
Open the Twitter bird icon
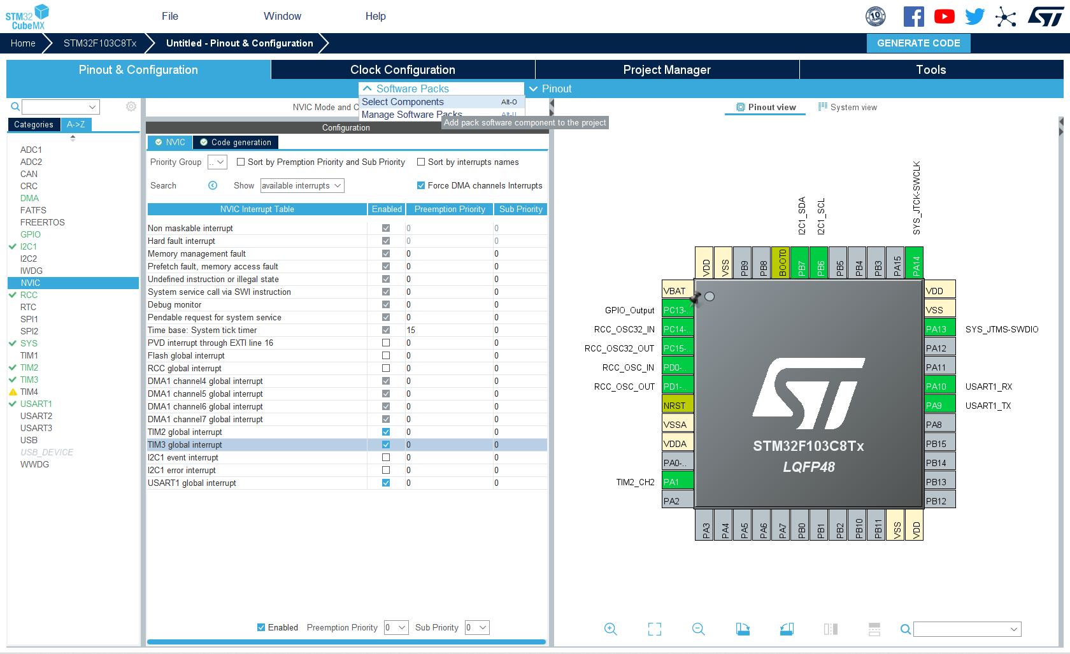pyautogui.click(x=974, y=17)
